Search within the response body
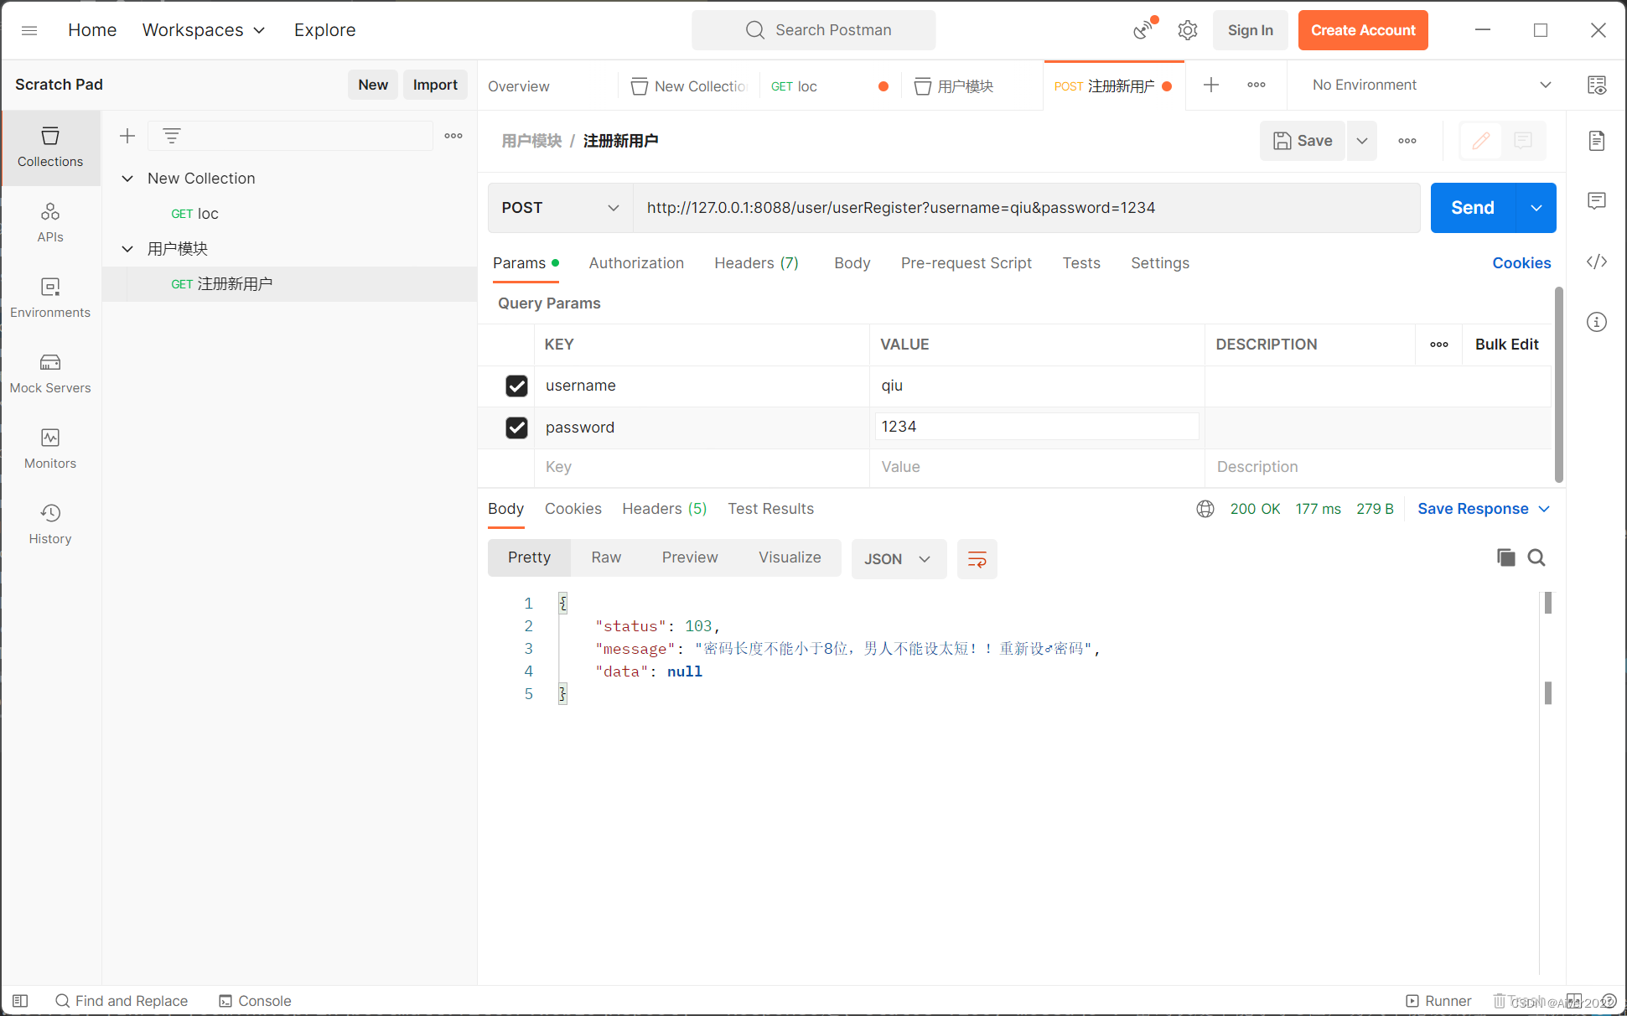This screenshot has width=1627, height=1016. 1536,557
